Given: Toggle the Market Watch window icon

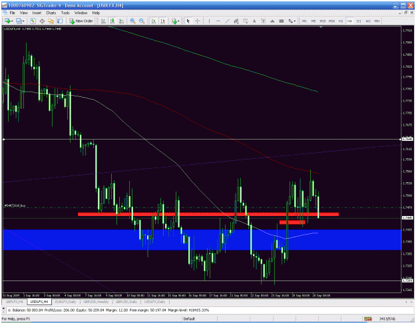Looking at the screenshot, I should pos(33,21).
